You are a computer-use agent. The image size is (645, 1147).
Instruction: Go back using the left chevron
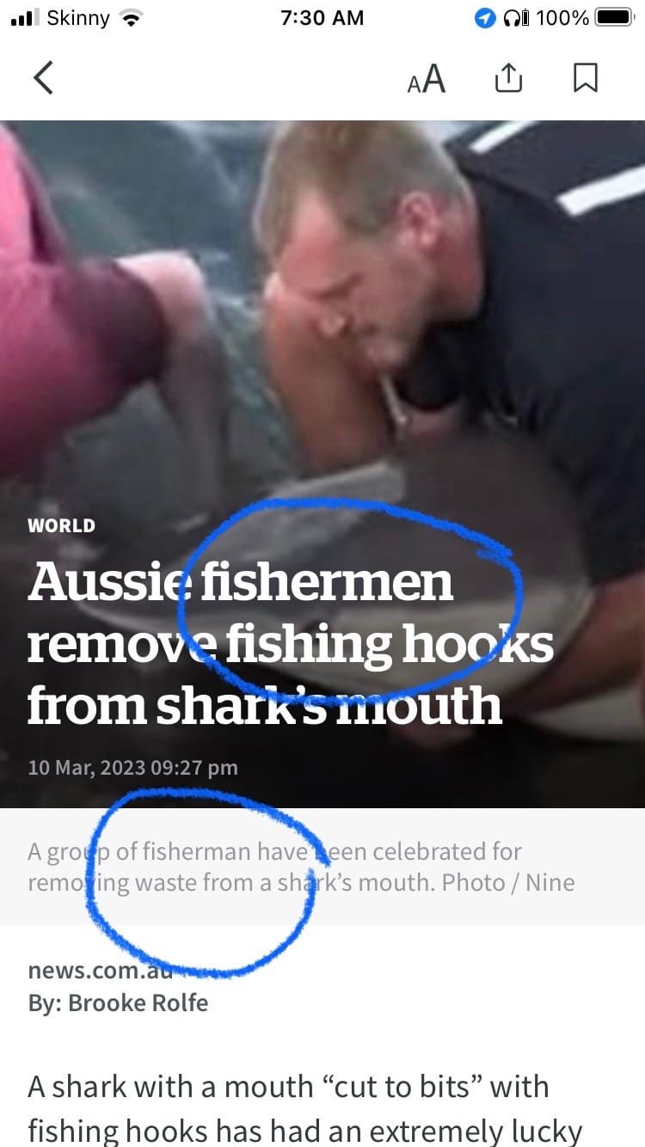[x=43, y=78]
